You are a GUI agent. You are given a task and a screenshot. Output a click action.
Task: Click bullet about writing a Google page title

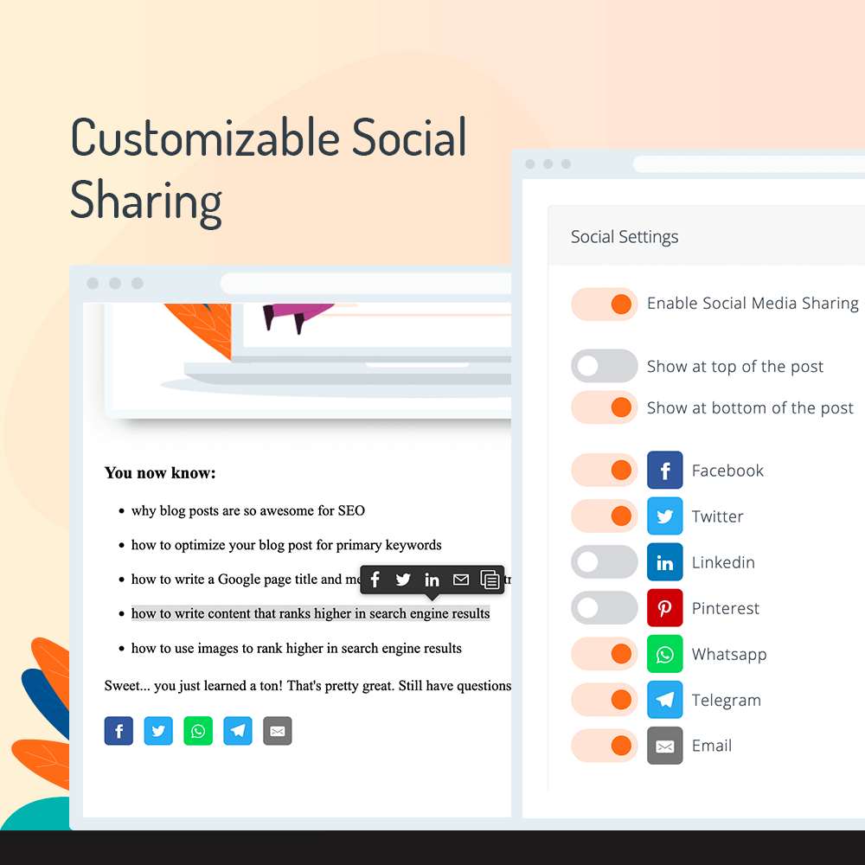[246, 580]
